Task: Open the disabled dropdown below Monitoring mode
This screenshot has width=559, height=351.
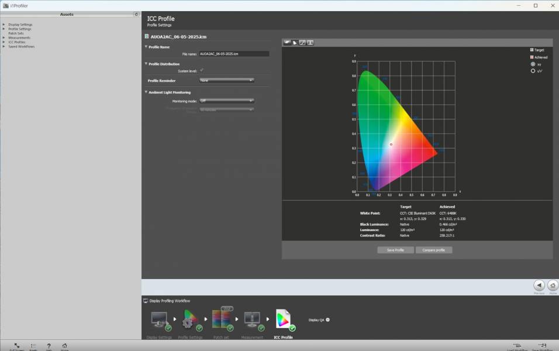Action: pyautogui.click(x=227, y=110)
